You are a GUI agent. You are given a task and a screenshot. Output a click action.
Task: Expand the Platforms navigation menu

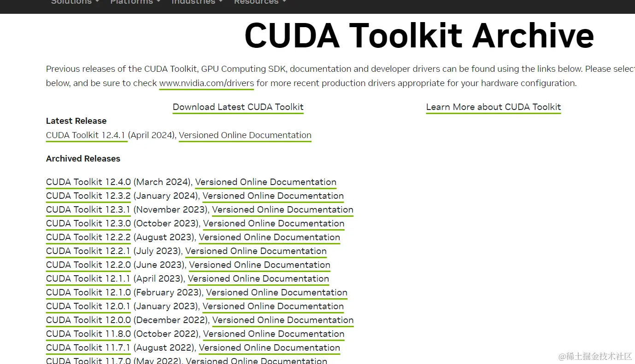135,2
